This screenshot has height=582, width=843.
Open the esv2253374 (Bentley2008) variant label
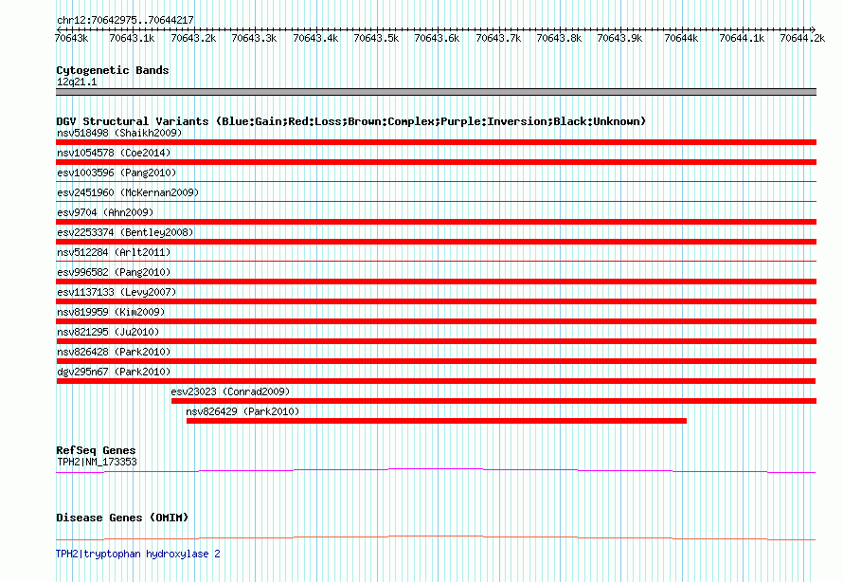coord(125,232)
